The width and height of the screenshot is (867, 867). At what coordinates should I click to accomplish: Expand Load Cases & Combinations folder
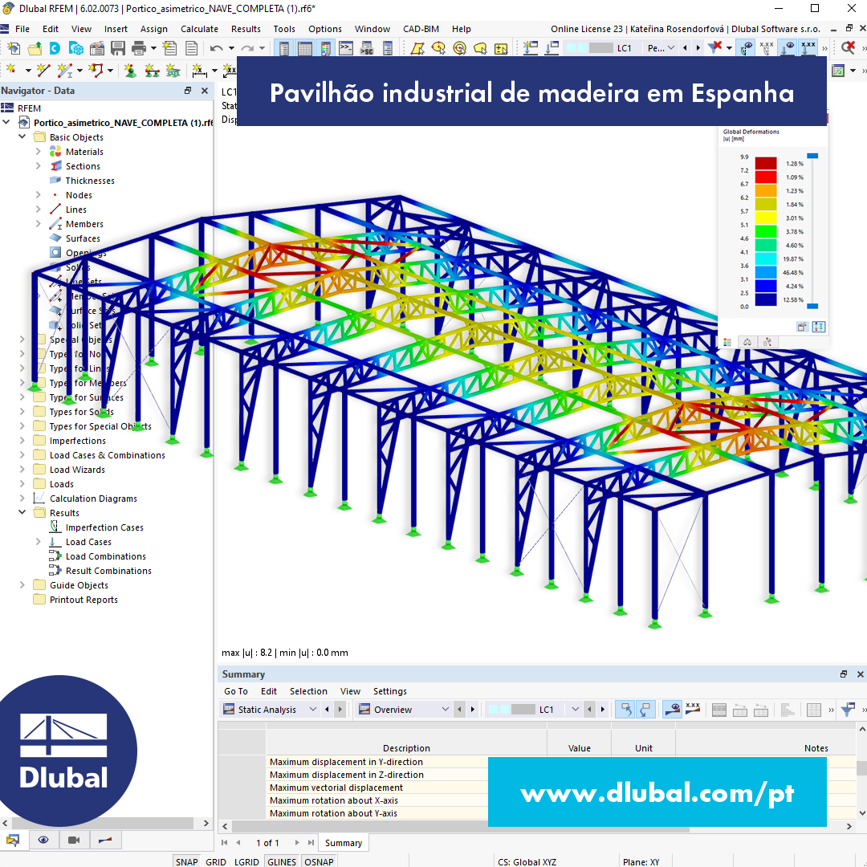click(22, 455)
